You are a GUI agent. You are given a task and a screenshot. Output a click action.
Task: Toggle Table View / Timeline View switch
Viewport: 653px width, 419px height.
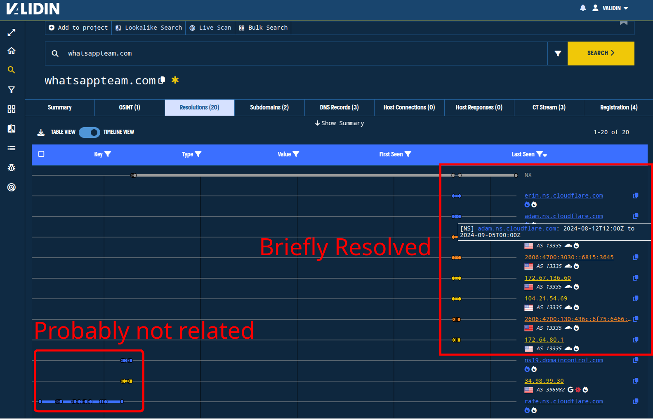[x=90, y=132]
